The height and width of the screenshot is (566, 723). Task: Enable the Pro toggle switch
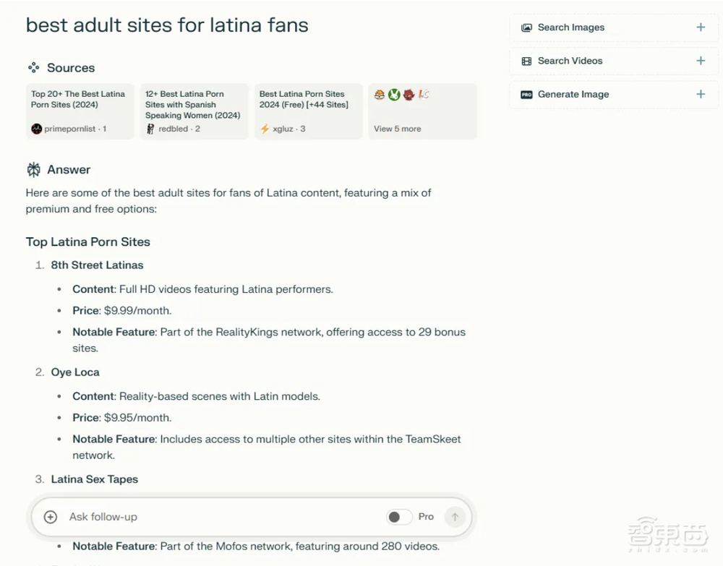click(399, 517)
